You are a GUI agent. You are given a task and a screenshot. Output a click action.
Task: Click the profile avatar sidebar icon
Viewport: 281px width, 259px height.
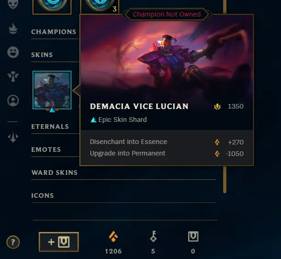pyautogui.click(x=13, y=101)
